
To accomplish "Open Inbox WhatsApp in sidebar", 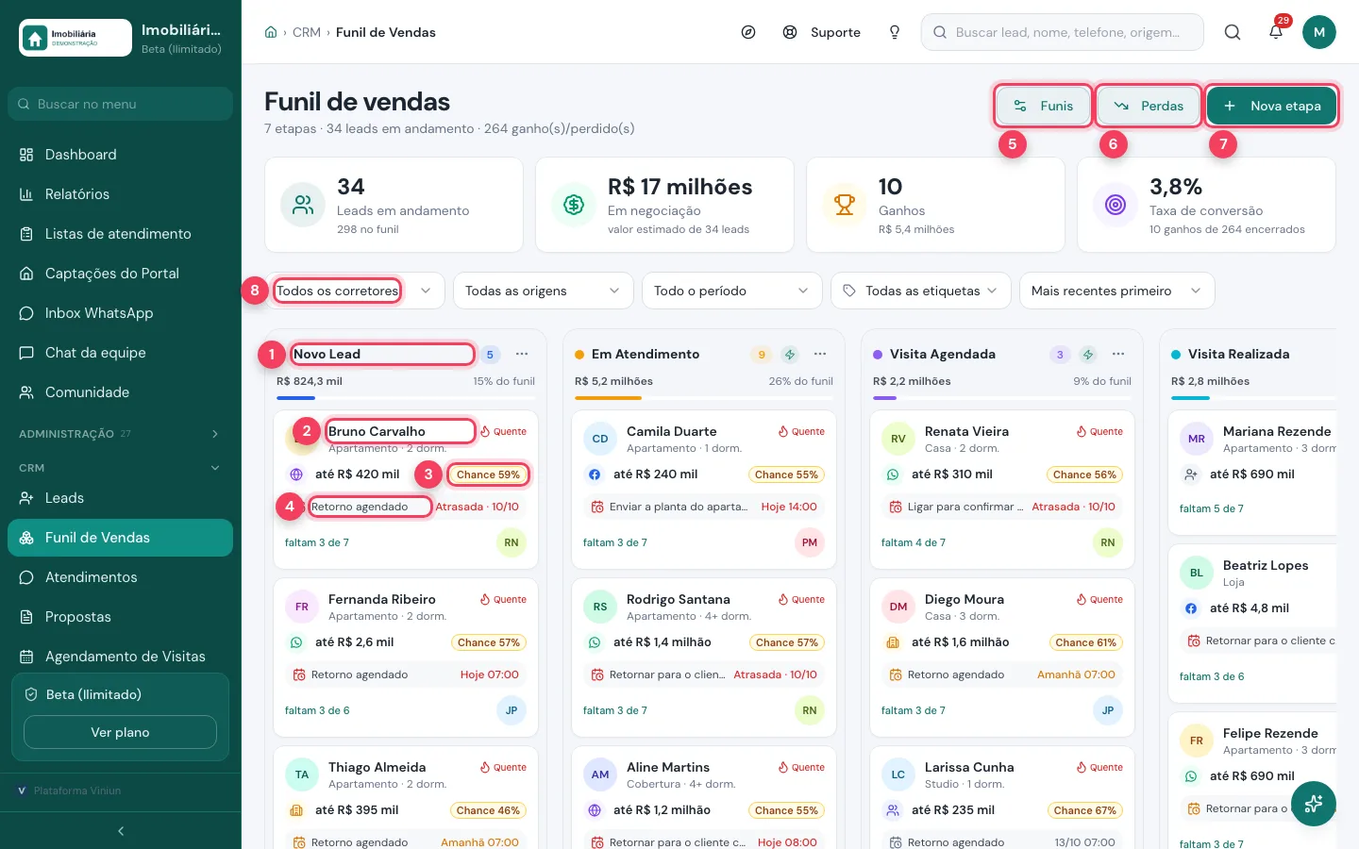I will 121,313.
